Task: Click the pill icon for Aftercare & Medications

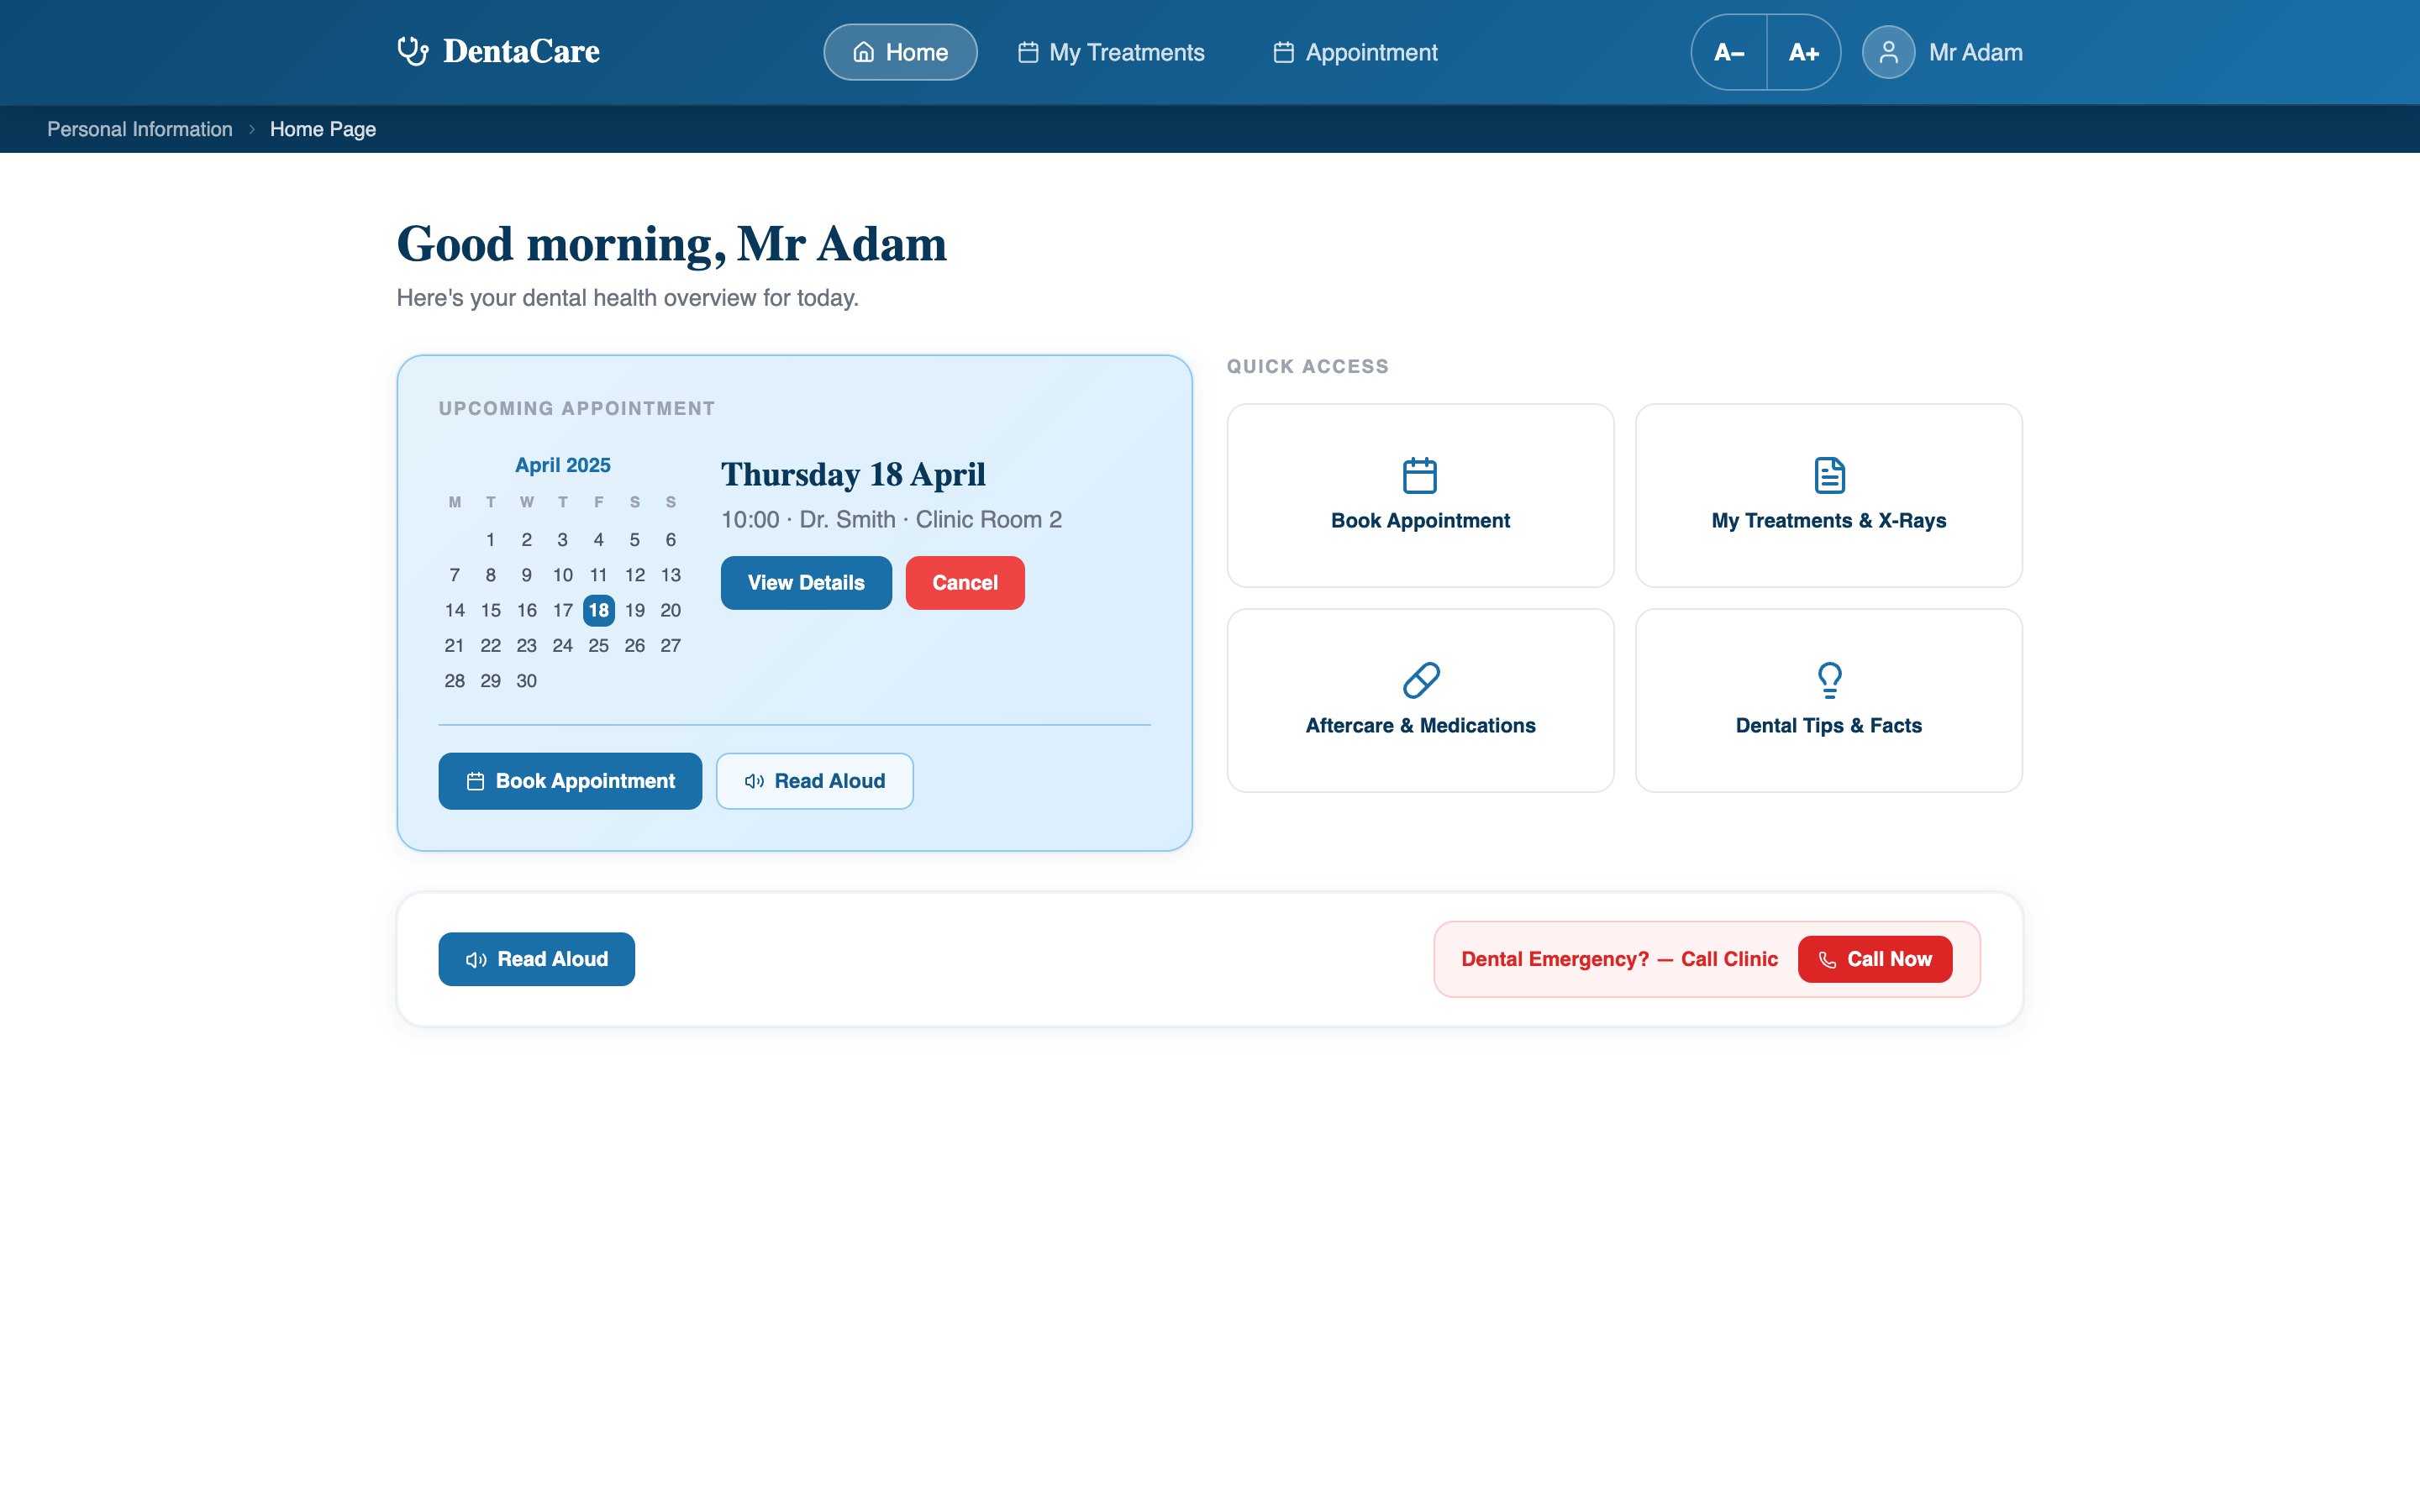Action: coord(1421,680)
